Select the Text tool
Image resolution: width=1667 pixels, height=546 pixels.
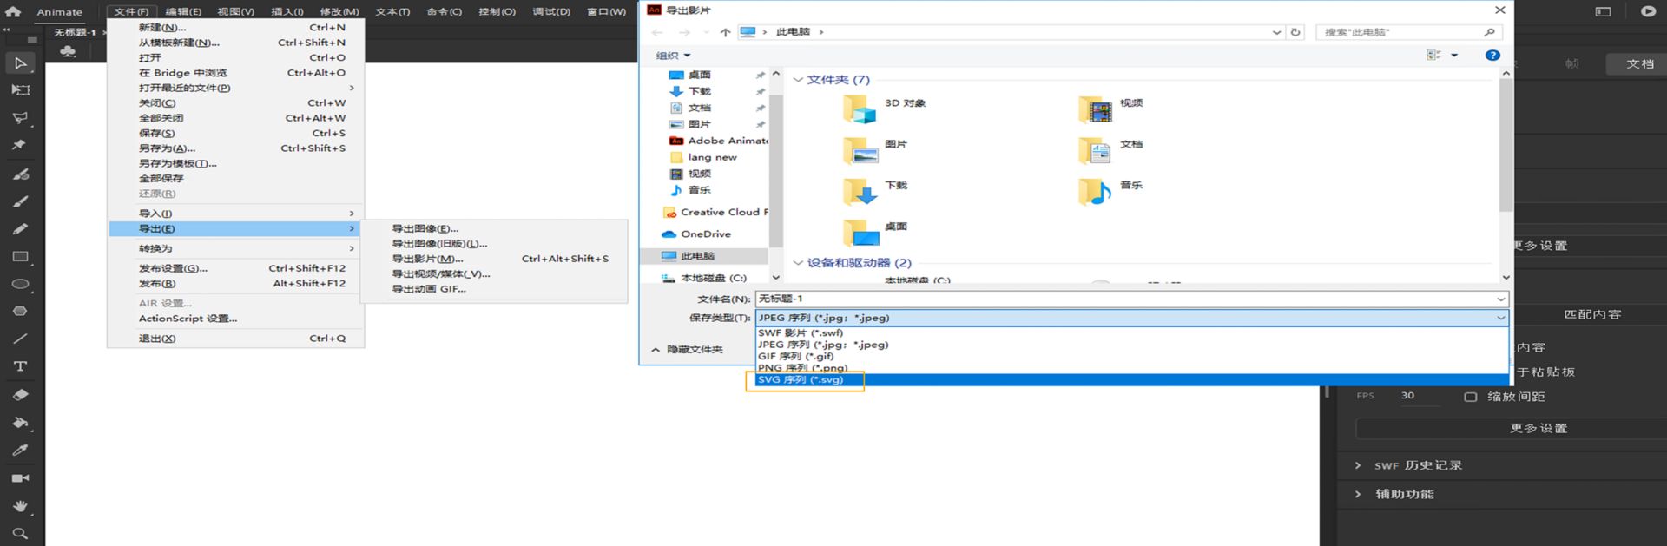(x=20, y=366)
